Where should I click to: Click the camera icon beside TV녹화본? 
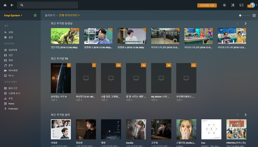(x=6, y=71)
